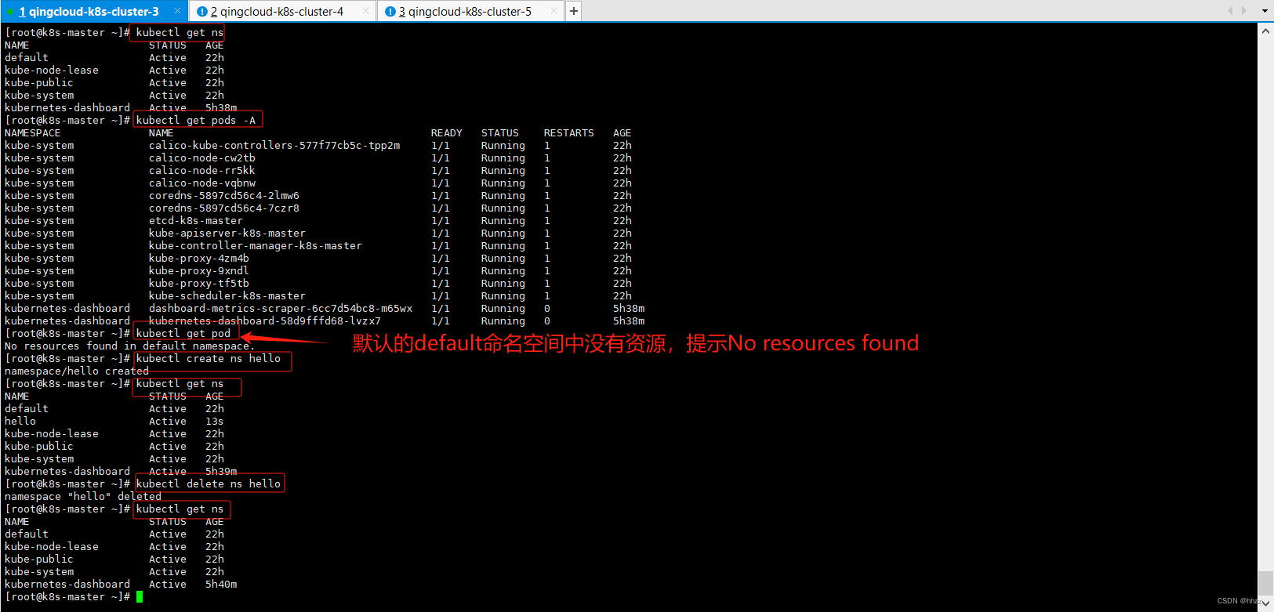Click the blue info icon on cluster-5 tab

tap(390, 11)
